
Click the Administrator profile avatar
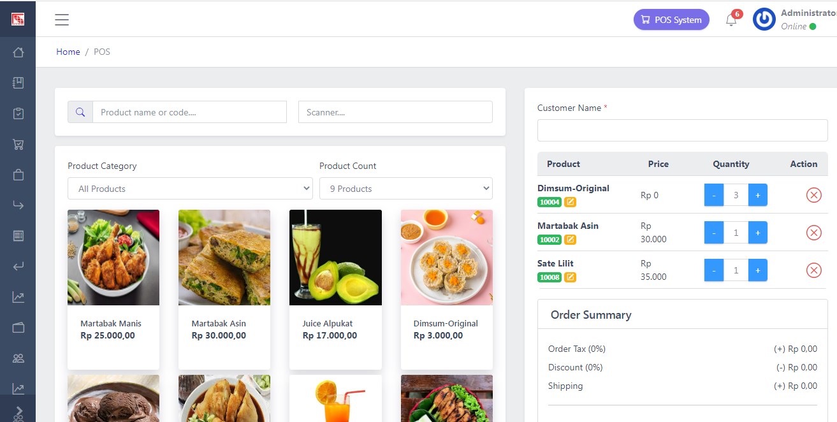[764, 20]
